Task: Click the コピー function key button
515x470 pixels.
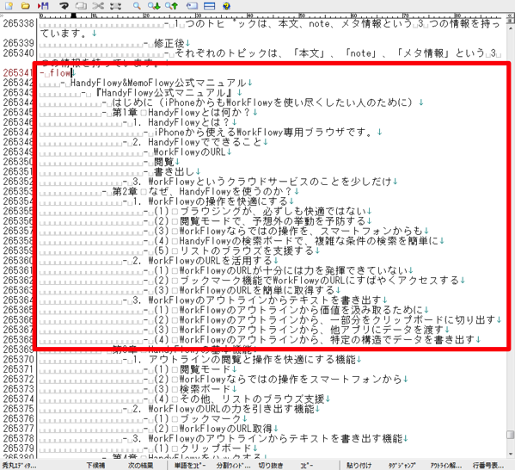Action: (307, 466)
